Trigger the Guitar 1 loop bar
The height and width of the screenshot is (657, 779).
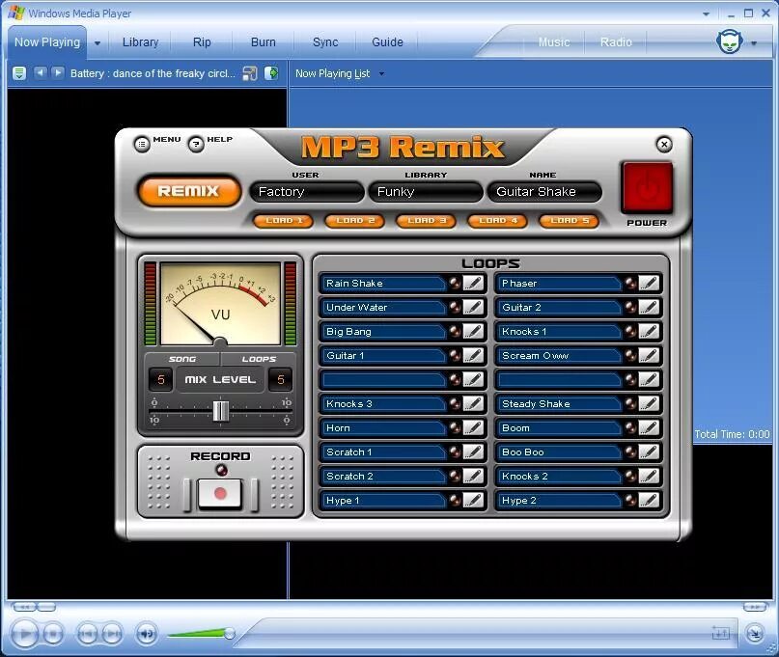[383, 356]
